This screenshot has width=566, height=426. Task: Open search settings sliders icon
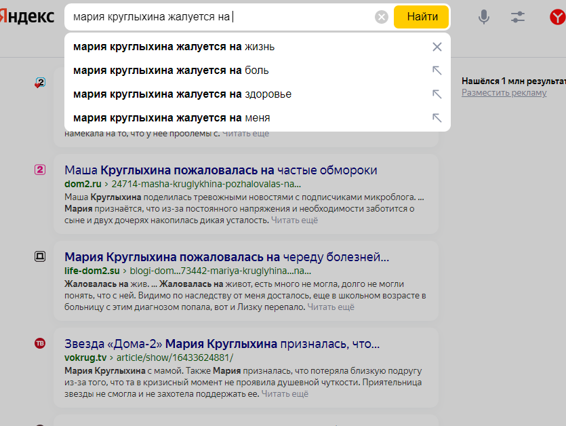point(518,17)
